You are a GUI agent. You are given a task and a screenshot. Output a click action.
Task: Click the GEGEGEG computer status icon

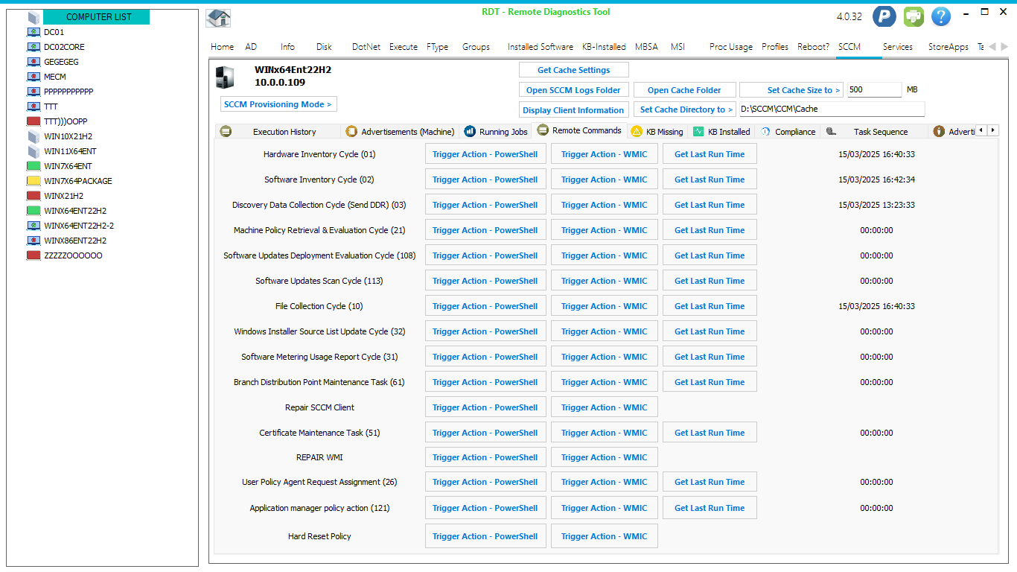coord(34,62)
